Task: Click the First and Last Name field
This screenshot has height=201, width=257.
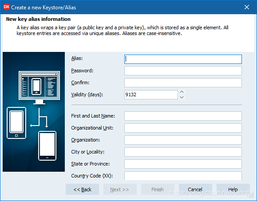Action: (x=183, y=116)
